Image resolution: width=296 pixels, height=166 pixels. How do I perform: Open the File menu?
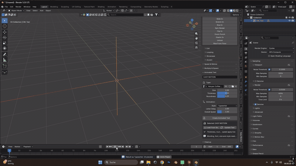click(x=6, y=7)
